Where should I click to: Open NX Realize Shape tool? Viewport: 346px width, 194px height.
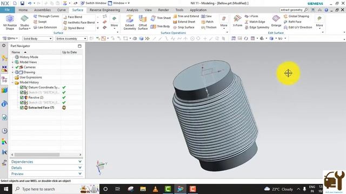click(10, 23)
